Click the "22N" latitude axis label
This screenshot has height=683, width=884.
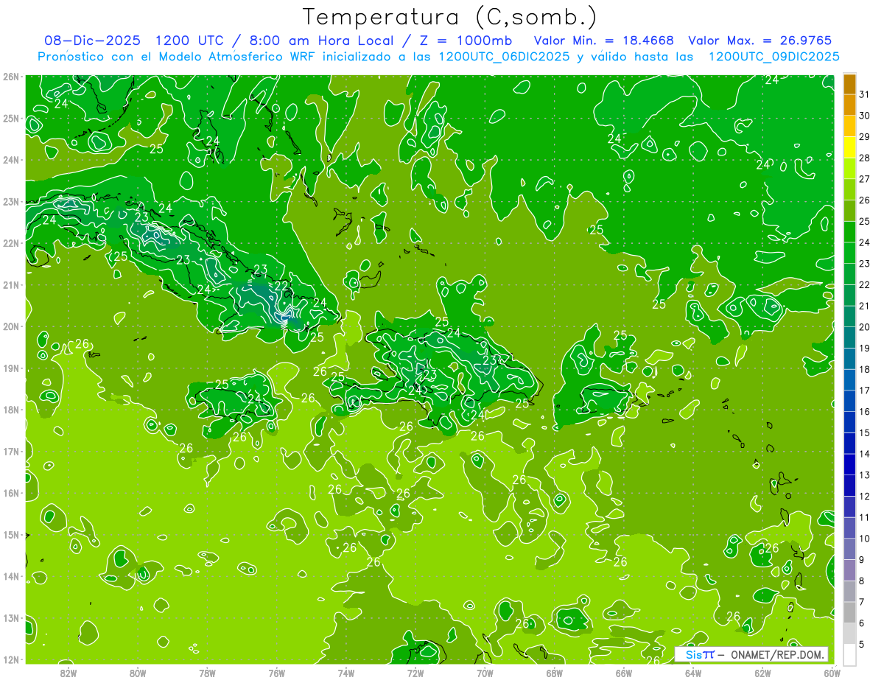[10, 243]
